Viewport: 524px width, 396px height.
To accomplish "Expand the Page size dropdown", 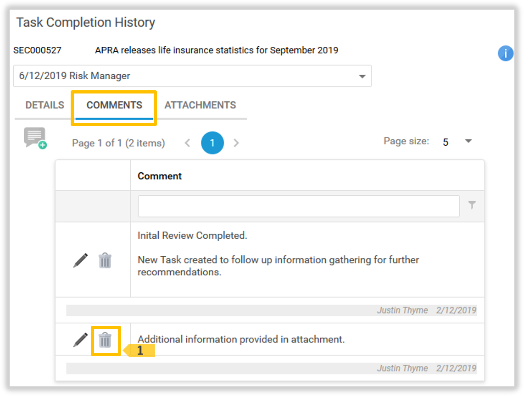I will (468, 142).
